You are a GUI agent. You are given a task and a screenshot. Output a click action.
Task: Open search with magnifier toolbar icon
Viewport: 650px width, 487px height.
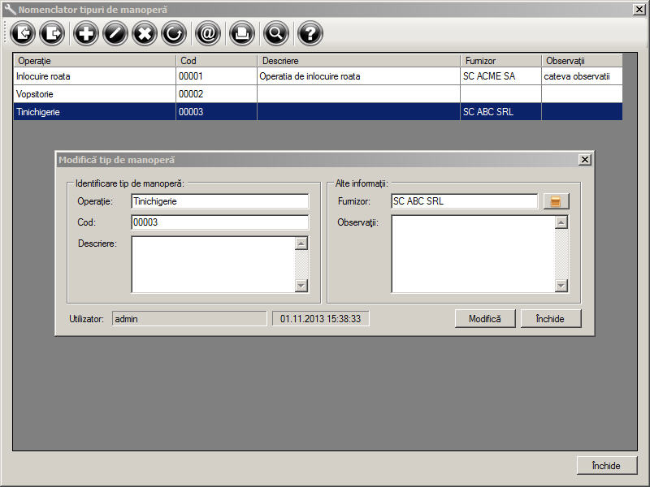(275, 33)
